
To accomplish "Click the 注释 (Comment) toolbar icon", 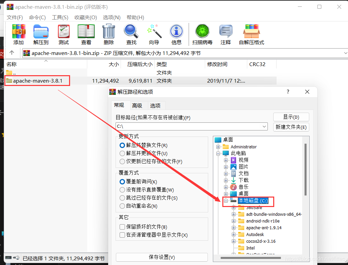I will tap(226, 32).
